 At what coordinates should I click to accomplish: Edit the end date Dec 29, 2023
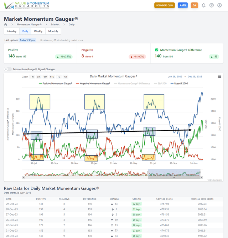pos(195,76)
